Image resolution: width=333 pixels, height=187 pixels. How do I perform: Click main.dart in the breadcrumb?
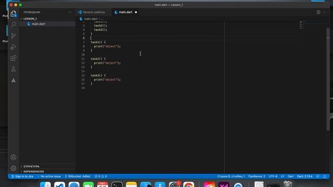pos(91,19)
